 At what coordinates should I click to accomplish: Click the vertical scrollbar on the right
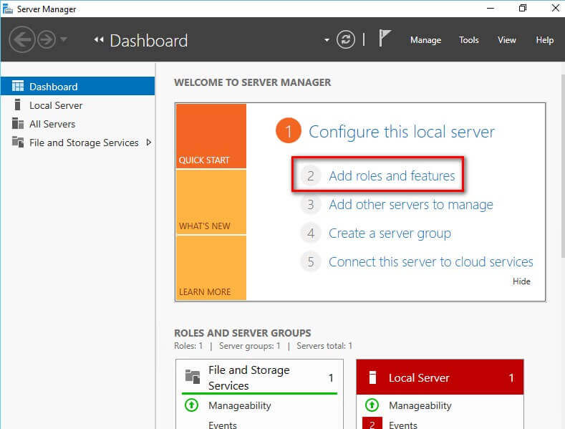coord(562,166)
